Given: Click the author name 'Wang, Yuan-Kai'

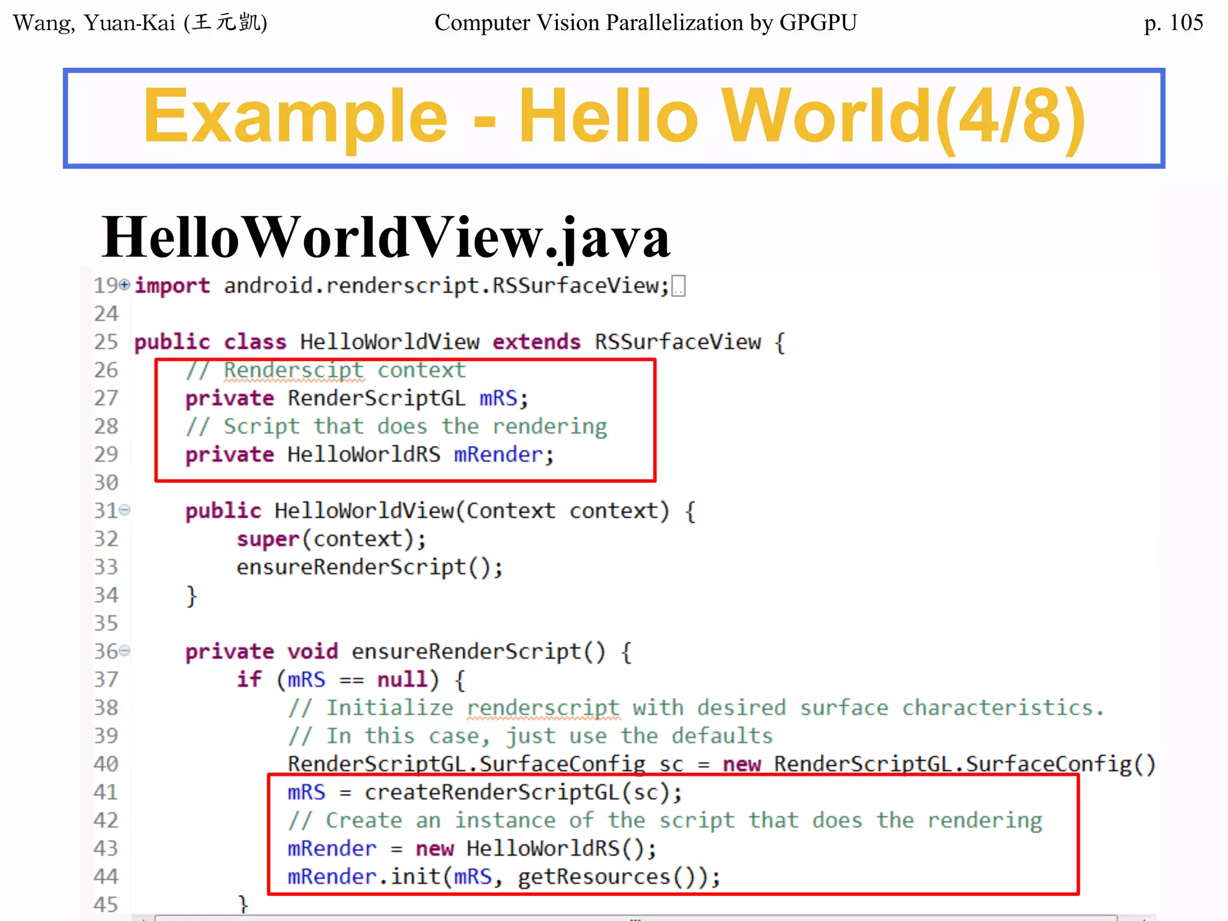Looking at the screenshot, I should click(x=94, y=23).
